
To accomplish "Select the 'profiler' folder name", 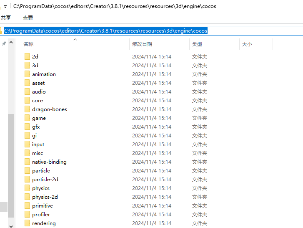I will [41, 215].
